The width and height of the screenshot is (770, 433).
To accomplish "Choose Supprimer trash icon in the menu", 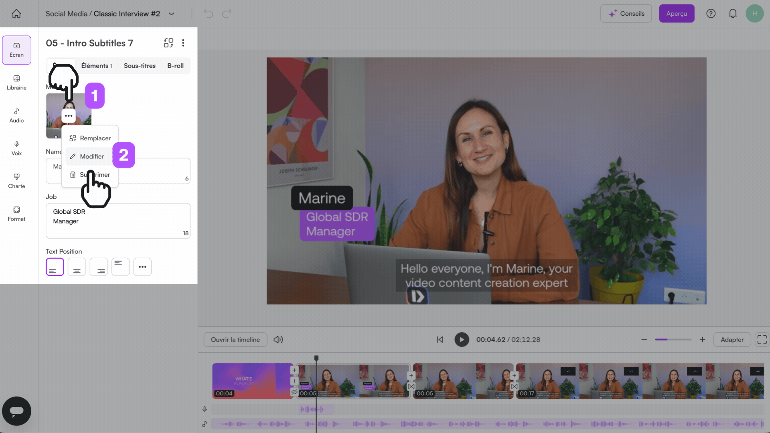I will coord(73,175).
